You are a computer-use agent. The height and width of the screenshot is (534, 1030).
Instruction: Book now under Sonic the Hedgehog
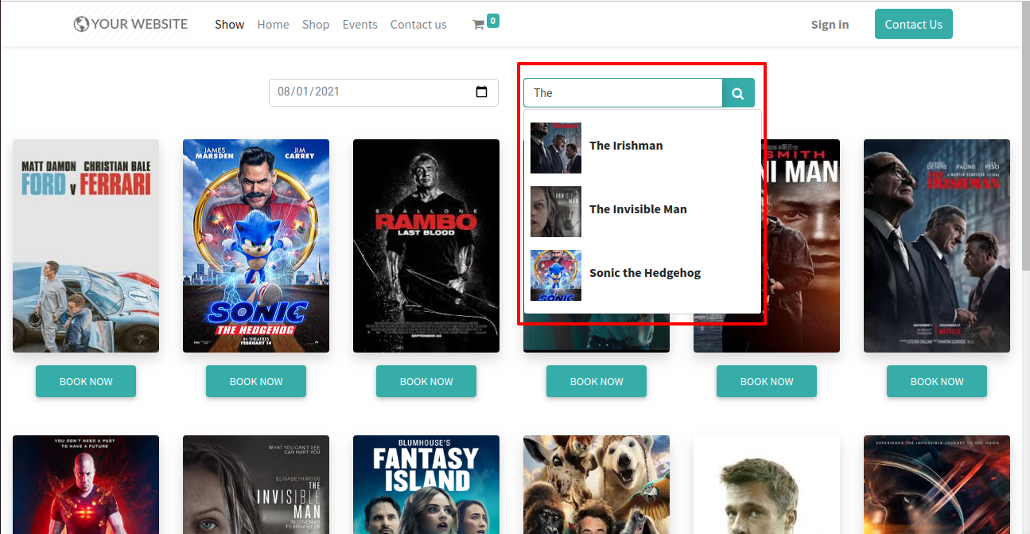[x=256, y=381]
